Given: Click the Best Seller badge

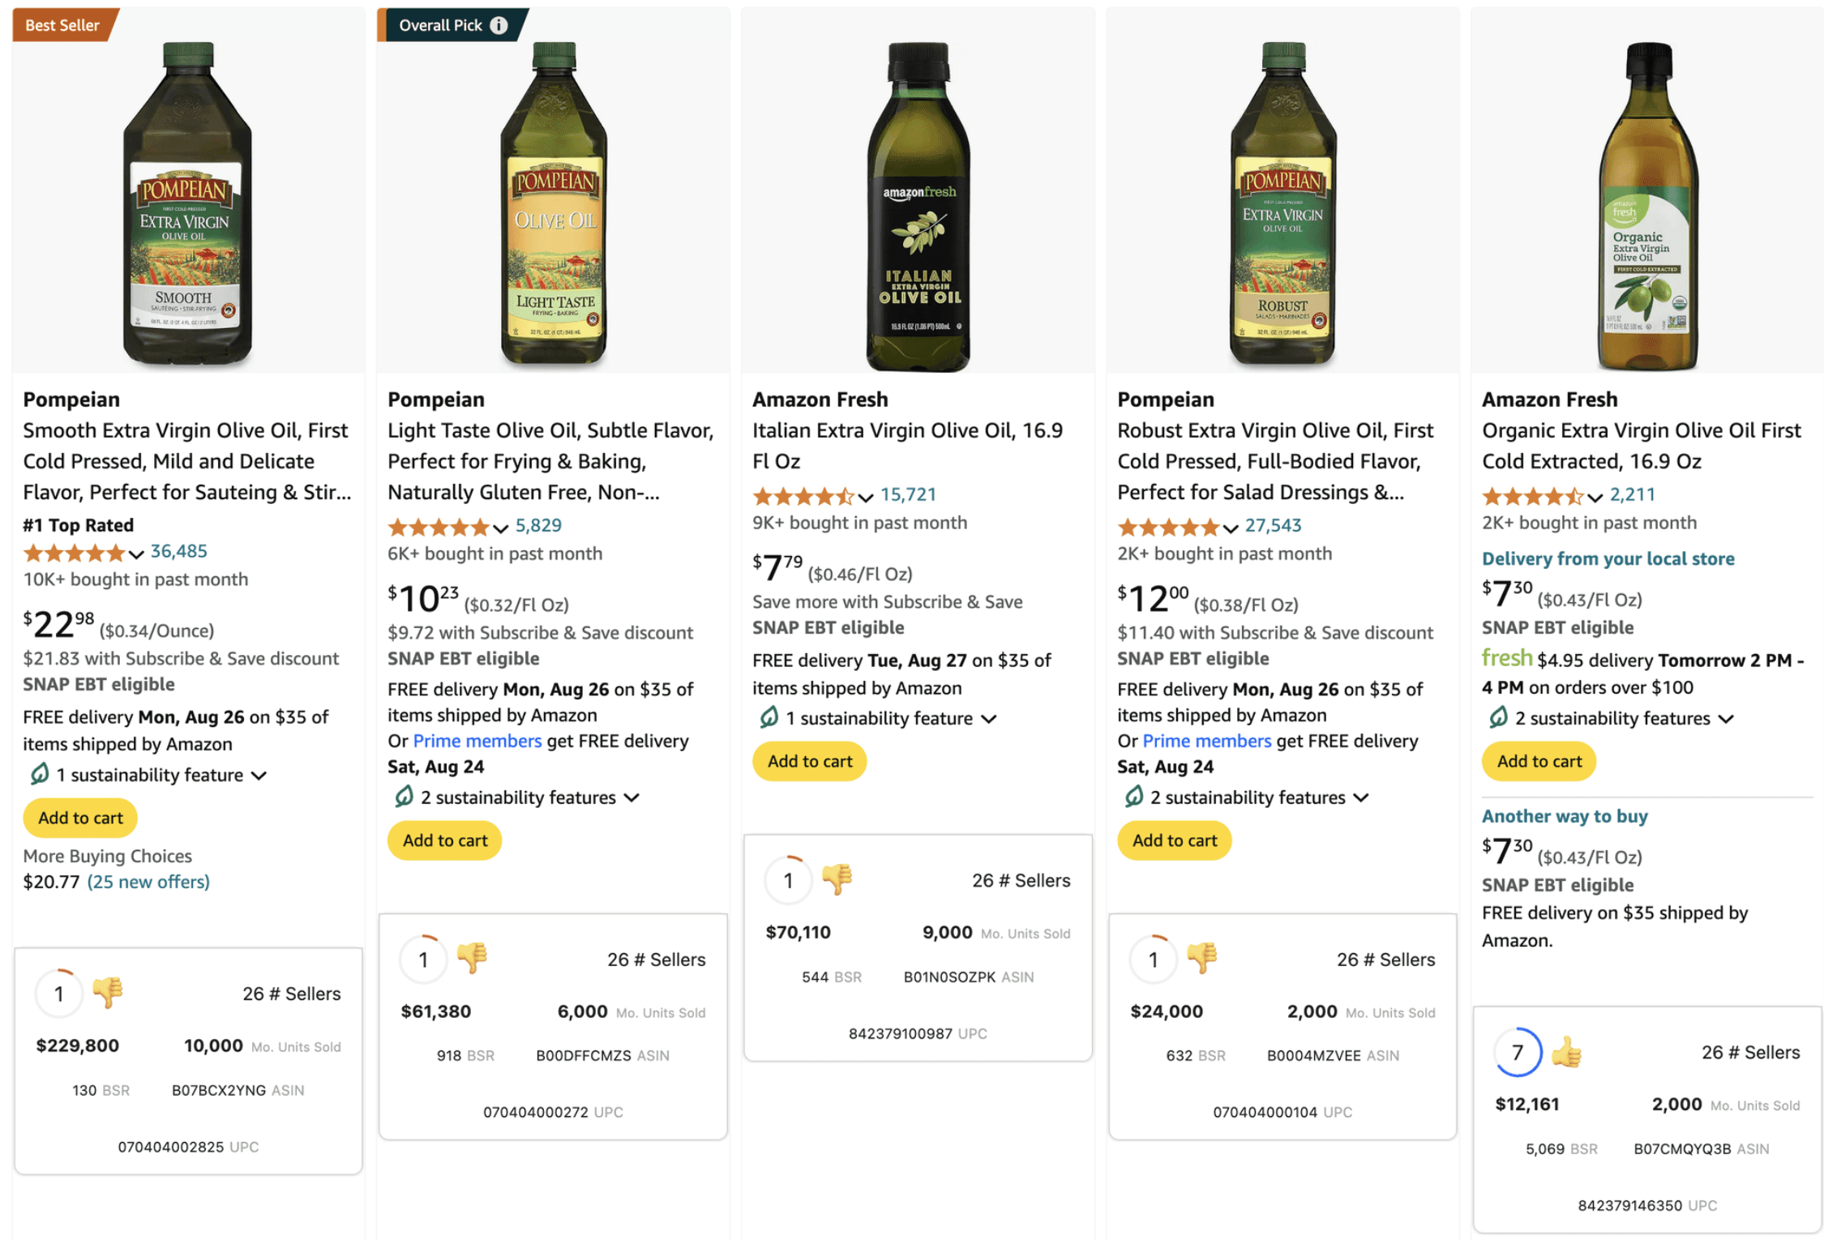Looking at the screenshot, I should [62, 25].
